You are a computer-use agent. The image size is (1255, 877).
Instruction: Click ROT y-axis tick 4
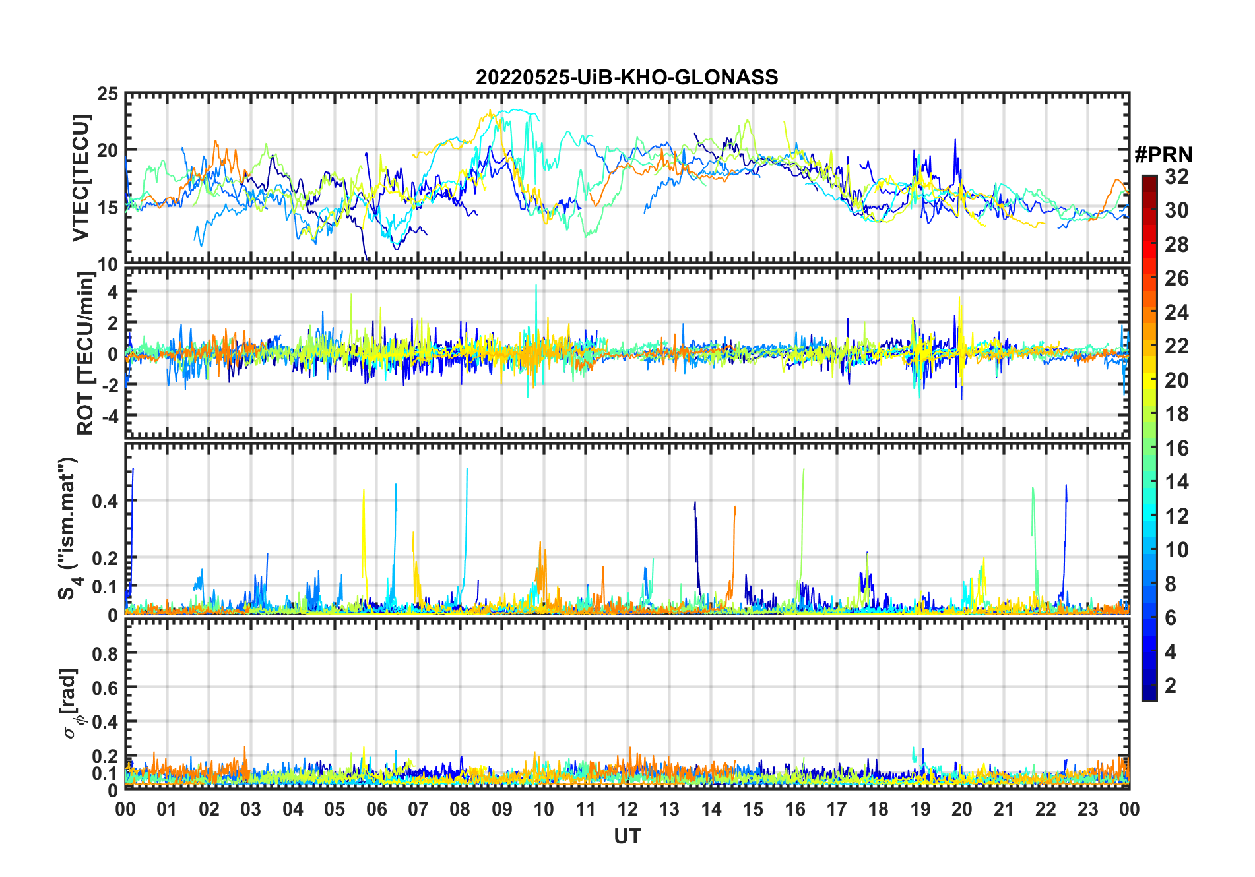pos(113,291)
